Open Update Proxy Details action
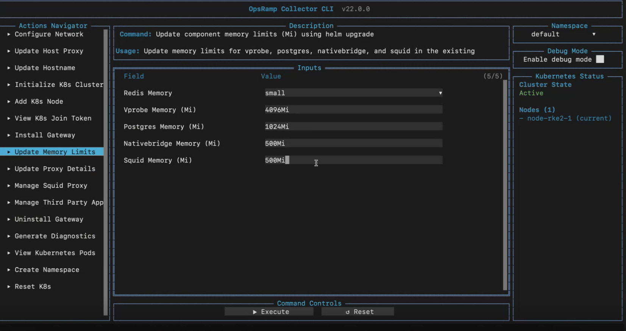This screenshot has width=626, height=331. pyautogui.click(x=55, y=169)
